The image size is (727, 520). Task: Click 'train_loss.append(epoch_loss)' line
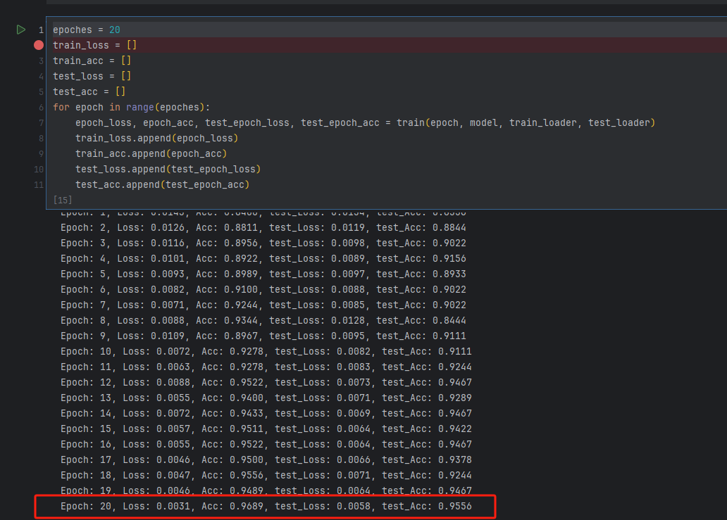point(156,139)
